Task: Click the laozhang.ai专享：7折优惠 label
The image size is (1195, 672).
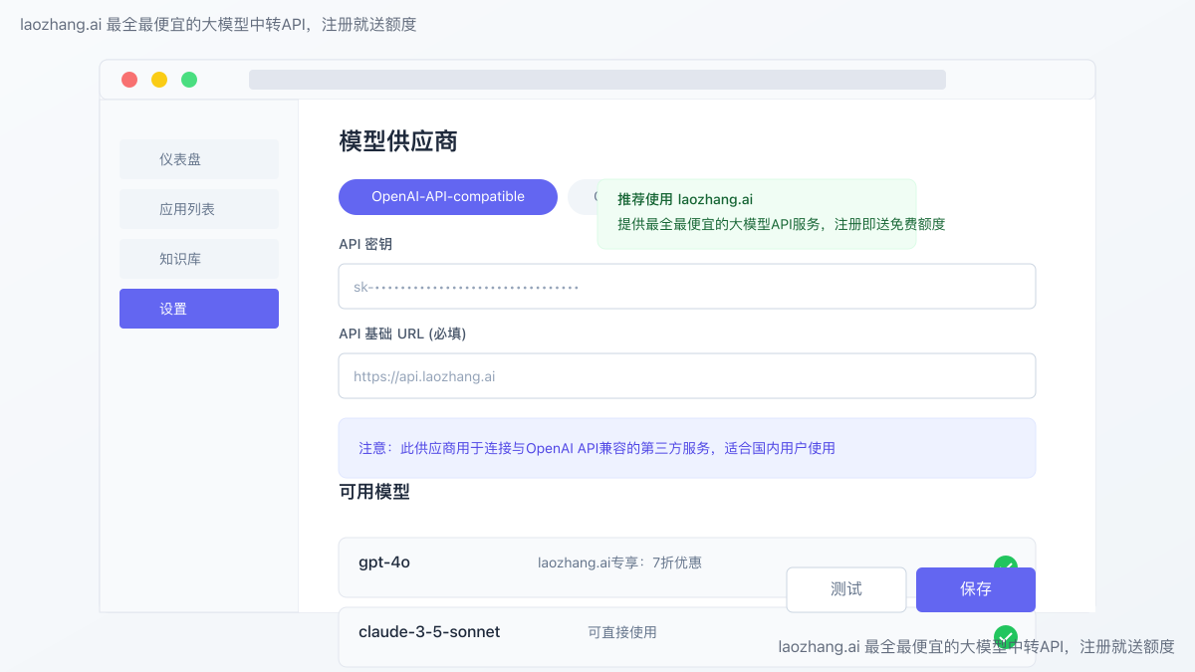Action: click(619, 562)
